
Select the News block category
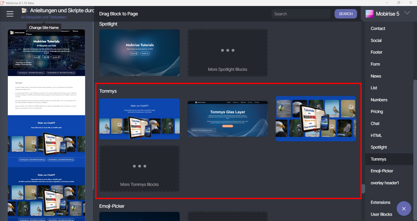click(376, 76)
